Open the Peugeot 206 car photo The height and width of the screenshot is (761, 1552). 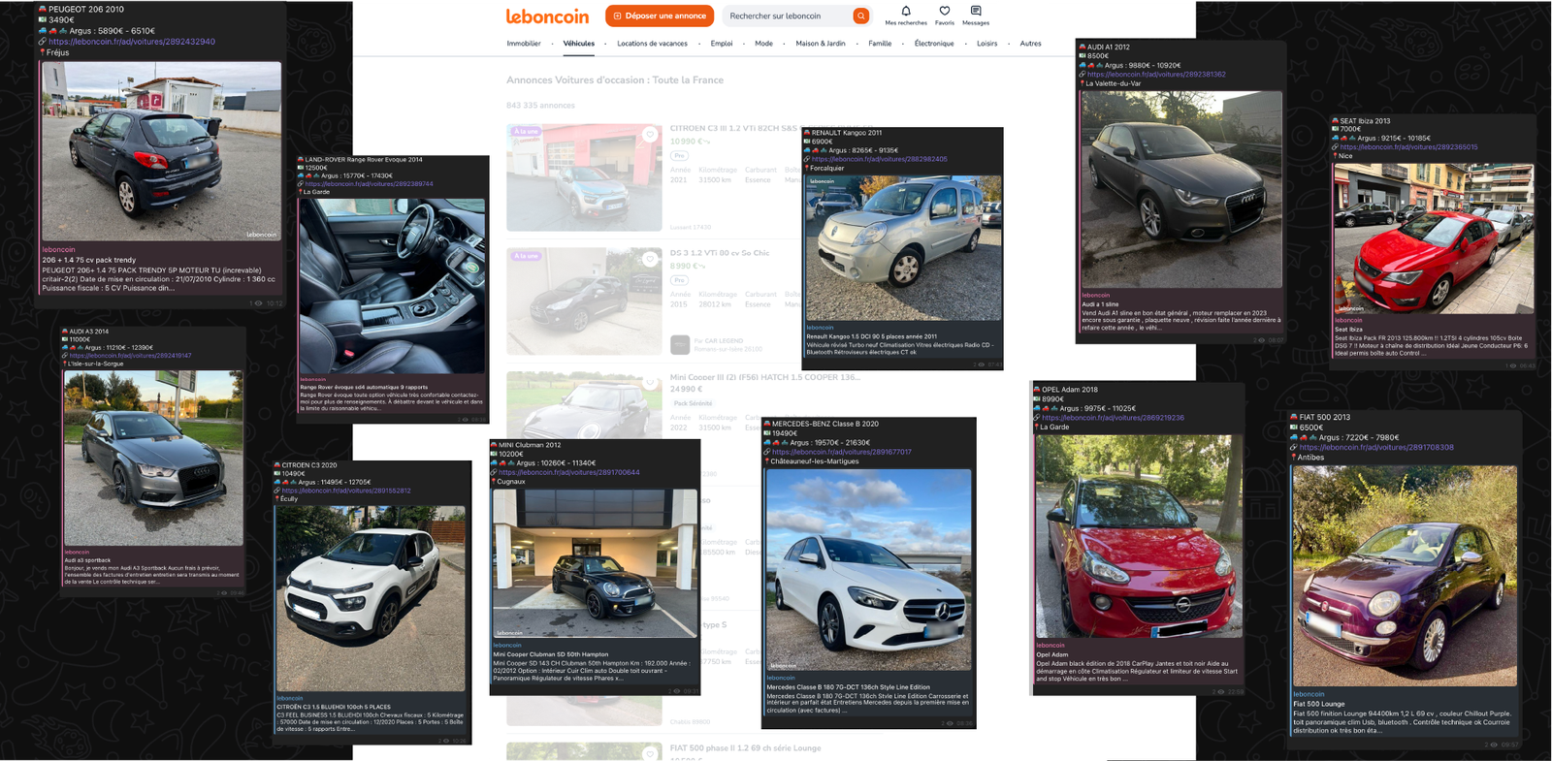tap(162, 151)
